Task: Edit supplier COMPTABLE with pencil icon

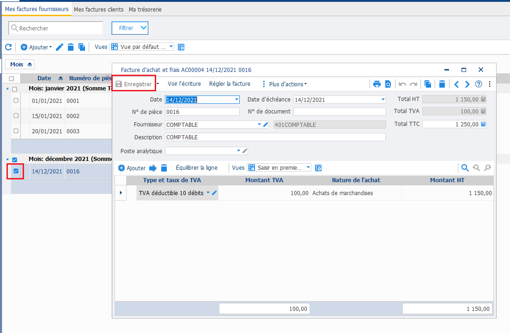Action: coord(266,125)
